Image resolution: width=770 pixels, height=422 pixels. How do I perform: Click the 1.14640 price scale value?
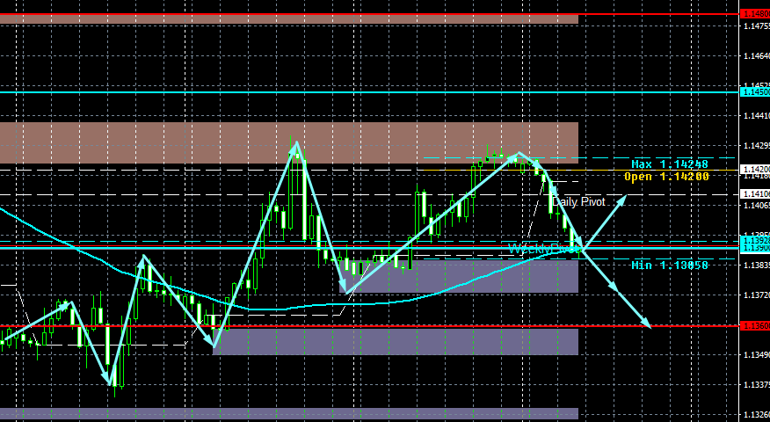click(x=757, y=56)
